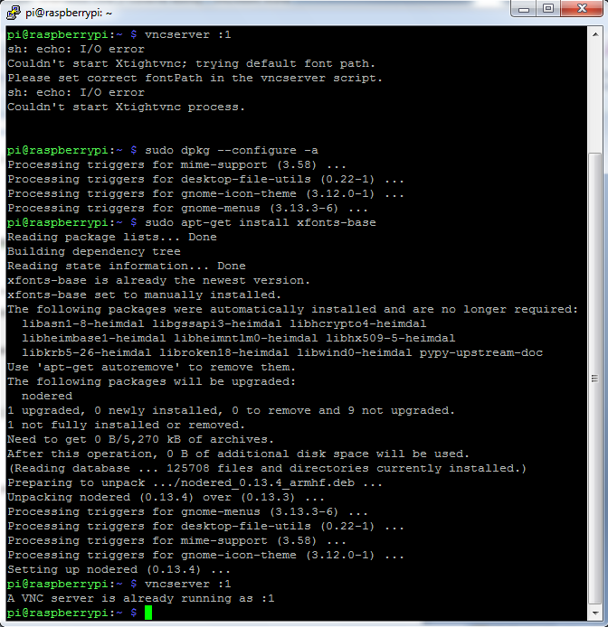Screen dimensions: 608x627
Task: Click 'A VNC server is already running as :1'
Action: (140, 598)
